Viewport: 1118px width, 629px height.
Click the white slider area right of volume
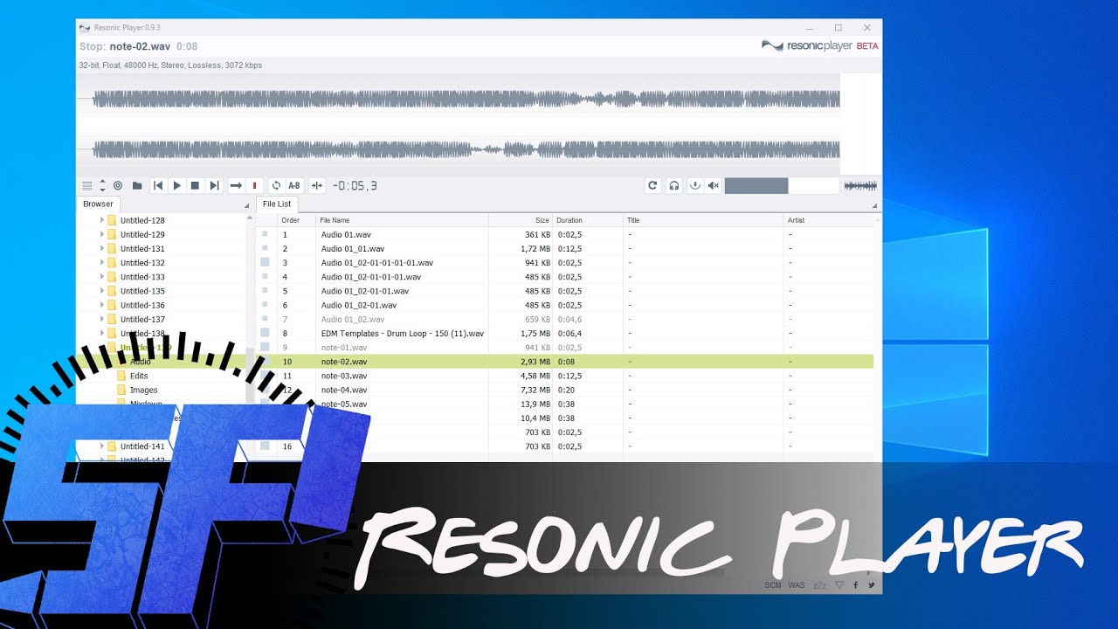pyautogui.click(x=813, y=185)
